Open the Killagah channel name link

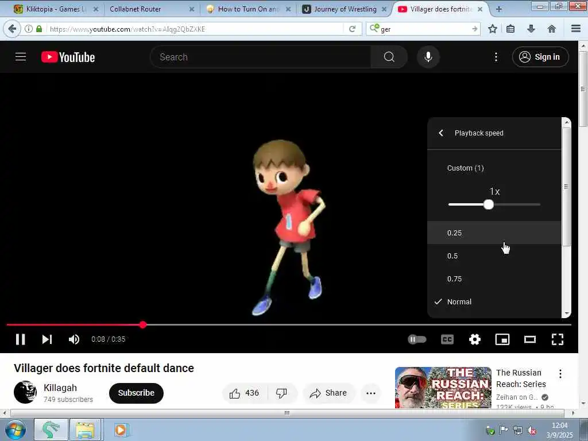click(60, 388)
